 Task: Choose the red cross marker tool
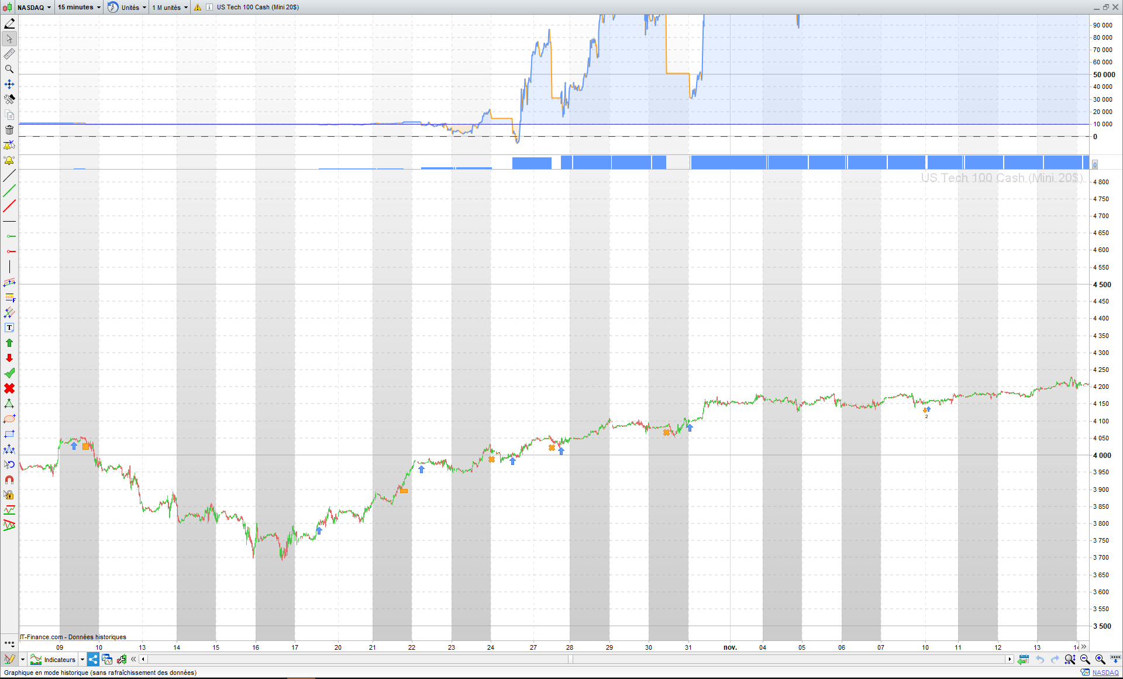pos(9,388)
